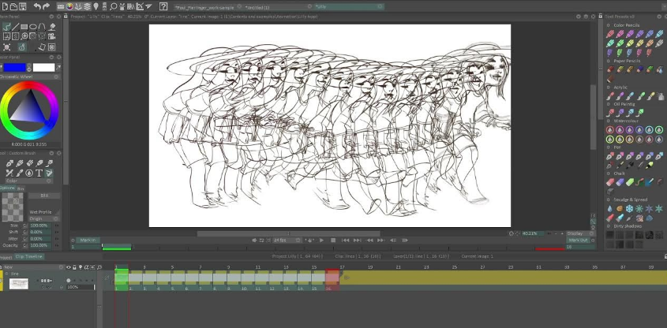667x328 pixels.
Task: Select the Options tab in the tool panel
Action: (8, 188)
